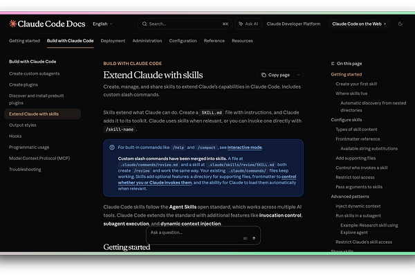The image size is (415, 277).
Task: Click the Extend Claude with skills title
Action: (x=153, y=75)
